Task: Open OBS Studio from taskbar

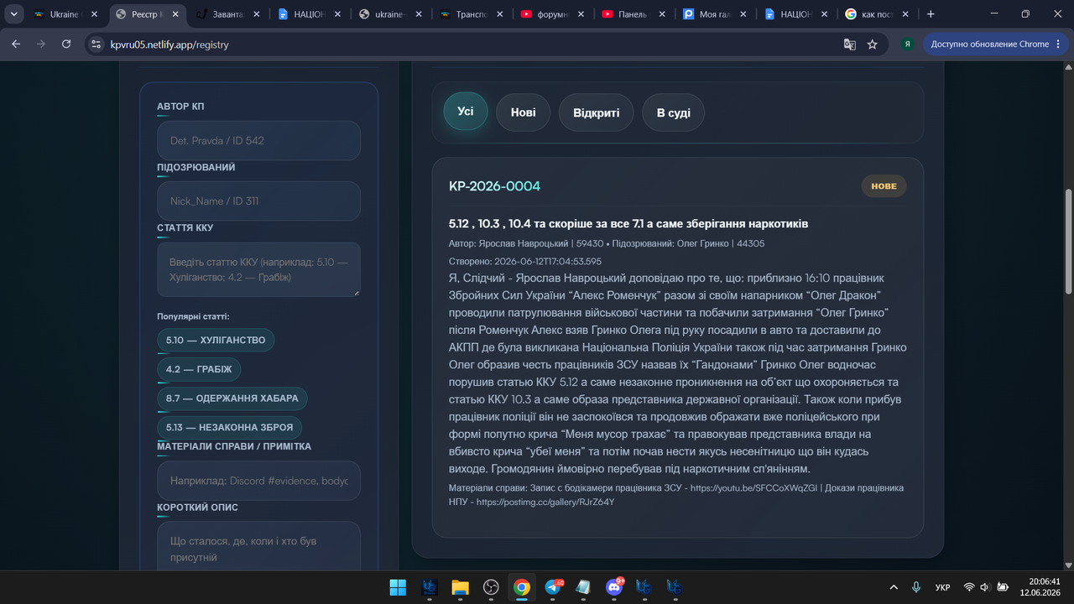Action: click(x=491, y=587)
